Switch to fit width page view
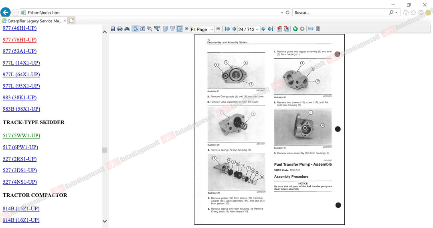This screenshot has width=433, height=228. [x=172, y=29]
